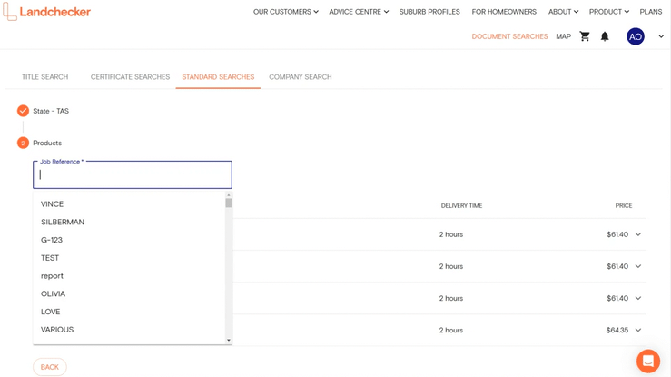
Task: Return to completed State - TAS step
Action: click(x=43, y=111)
